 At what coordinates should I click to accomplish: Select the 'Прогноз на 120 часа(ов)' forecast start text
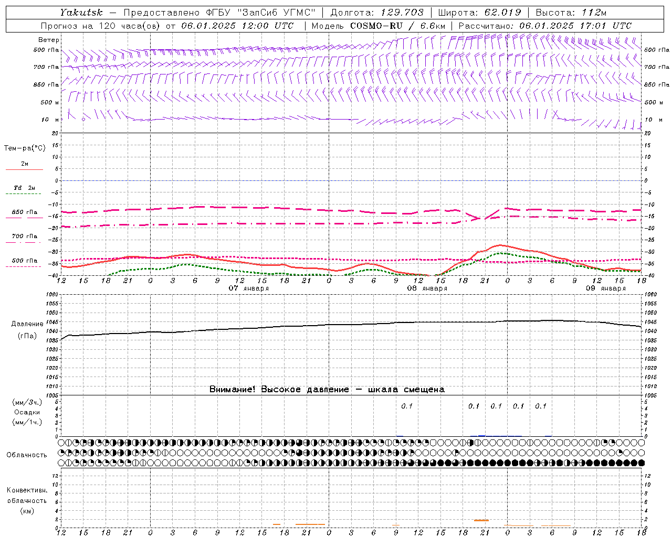101,26
